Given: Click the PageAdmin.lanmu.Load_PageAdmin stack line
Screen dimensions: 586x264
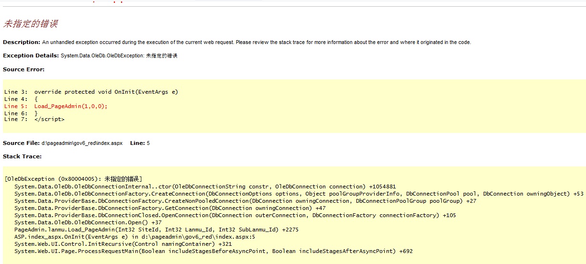Looking at the screenshot, I should pos(156,230).
